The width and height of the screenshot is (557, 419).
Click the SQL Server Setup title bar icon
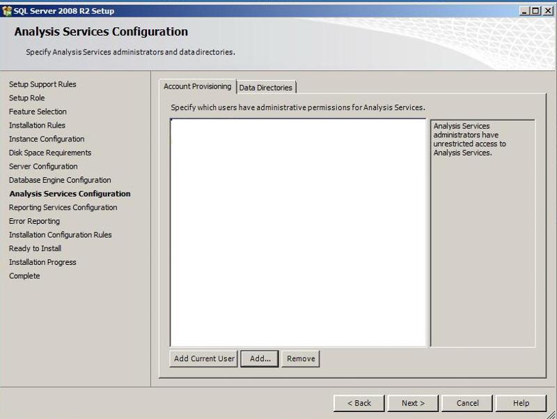pos(7,11)
